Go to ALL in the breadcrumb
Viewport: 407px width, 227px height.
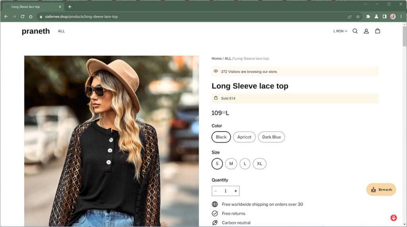point(228,59)
